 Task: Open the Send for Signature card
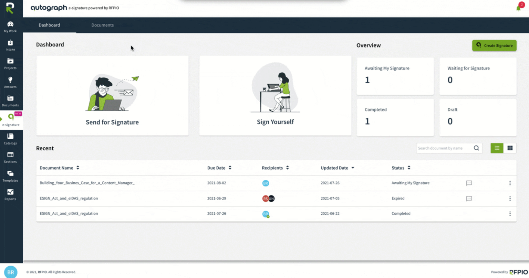coord(112,95)
